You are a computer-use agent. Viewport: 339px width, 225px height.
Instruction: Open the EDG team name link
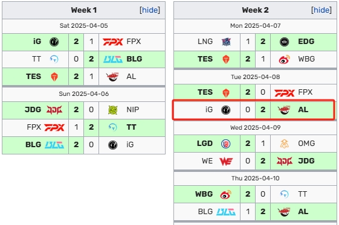(x=306, y=42)
